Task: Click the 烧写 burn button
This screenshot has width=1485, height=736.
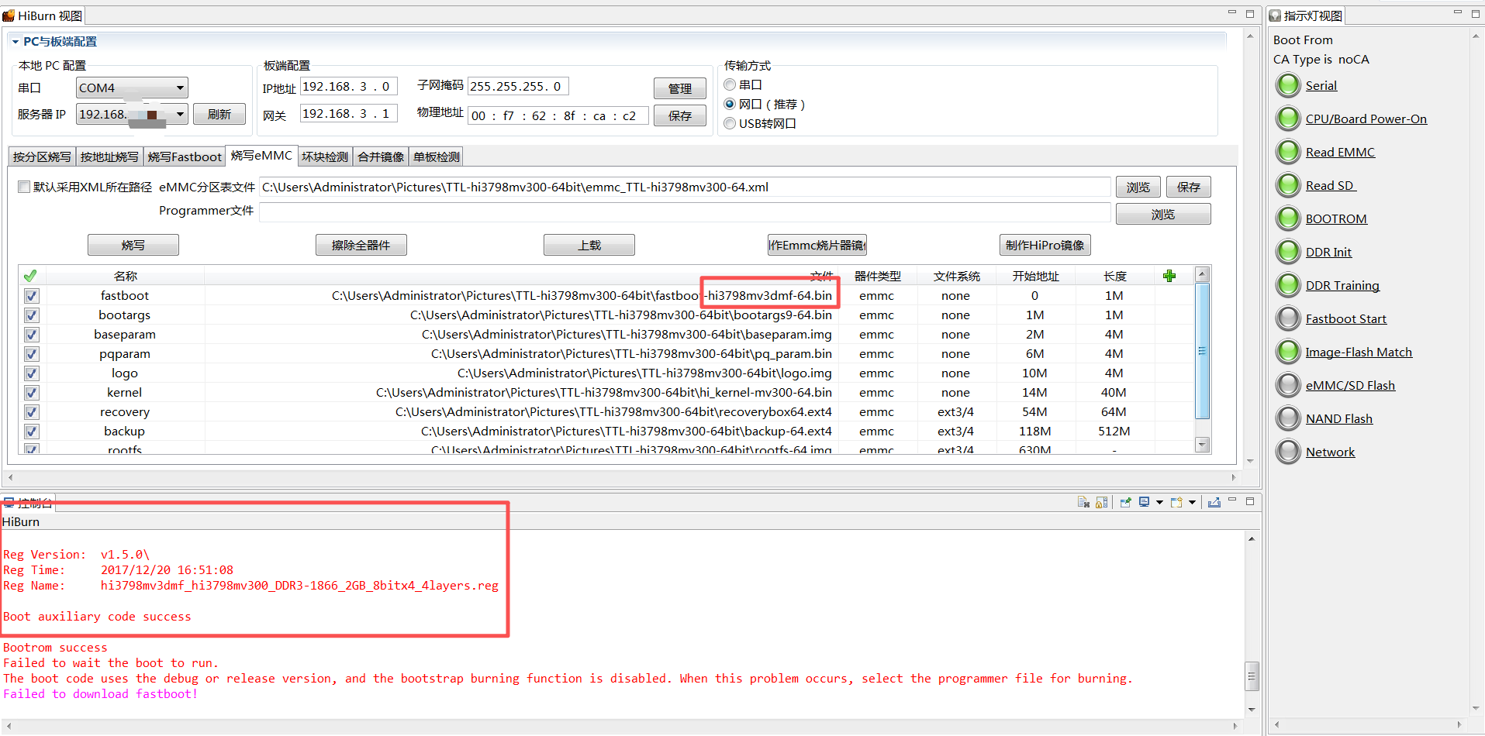Action: pyautogui.click(x=133, y=245)
